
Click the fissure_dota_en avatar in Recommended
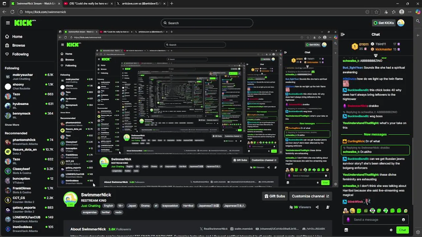pos(8,151)
